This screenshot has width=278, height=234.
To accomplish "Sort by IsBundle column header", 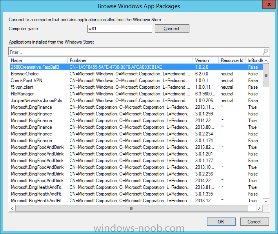I will point(254,60).
